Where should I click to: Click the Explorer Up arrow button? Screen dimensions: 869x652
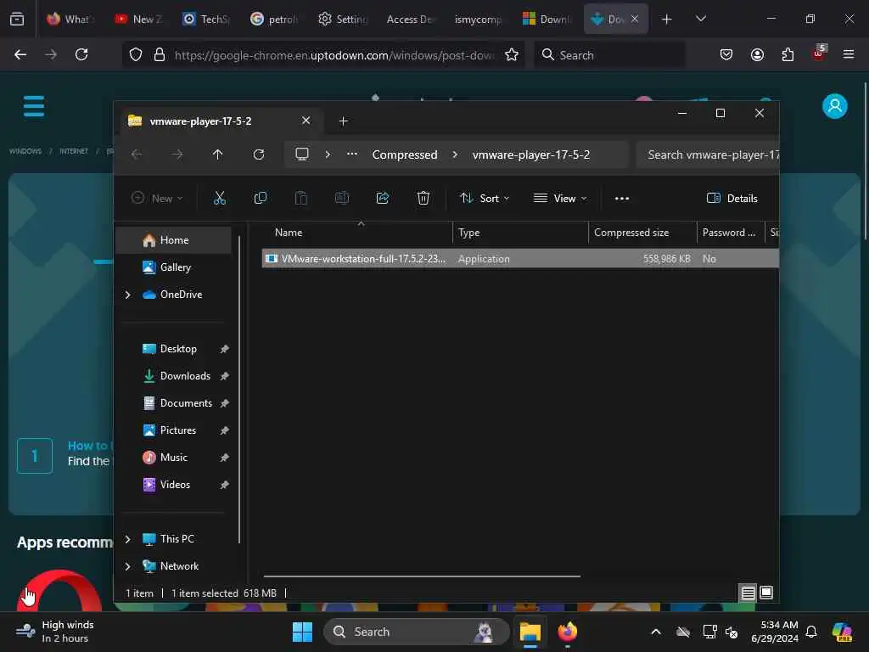[x=218, y=155]
